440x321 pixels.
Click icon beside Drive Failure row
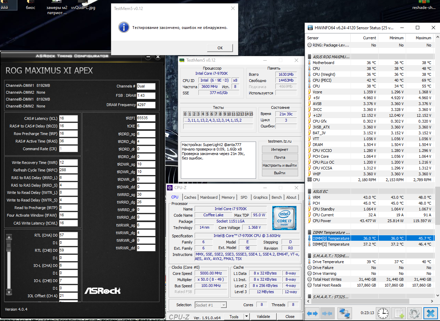[309, 268]
